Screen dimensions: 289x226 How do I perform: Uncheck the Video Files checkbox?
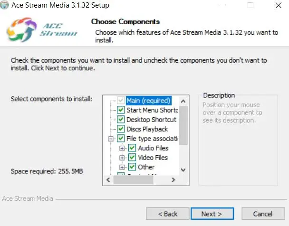pyautogui.click(x=132, y=158)
